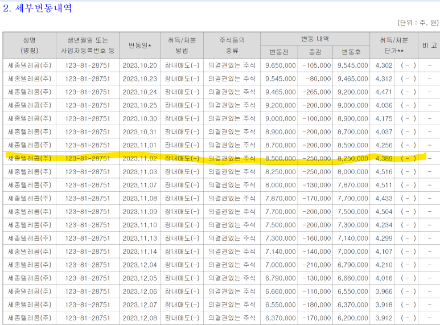Click the after-change value 6,200,000
This screenshot has height=325, width=440.
click(x=353, y=318)
